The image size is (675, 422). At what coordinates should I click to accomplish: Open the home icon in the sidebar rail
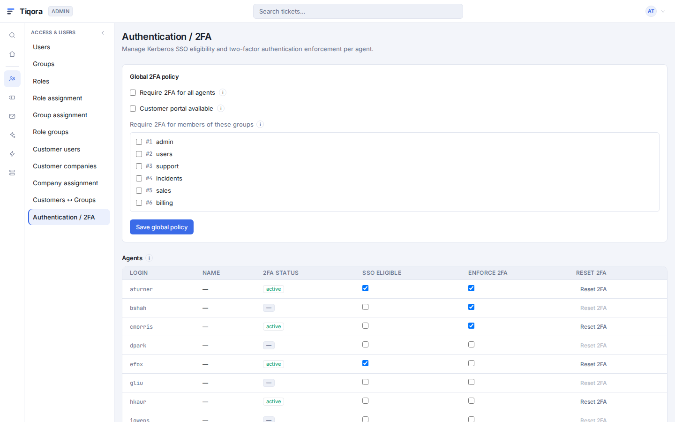pos(12,54)
